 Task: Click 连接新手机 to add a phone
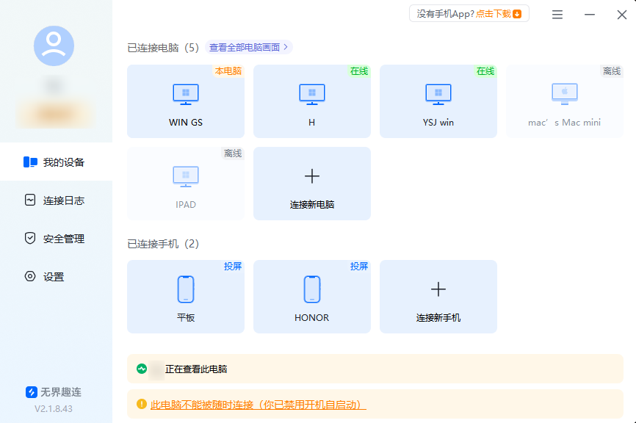(x=438, y=297)
